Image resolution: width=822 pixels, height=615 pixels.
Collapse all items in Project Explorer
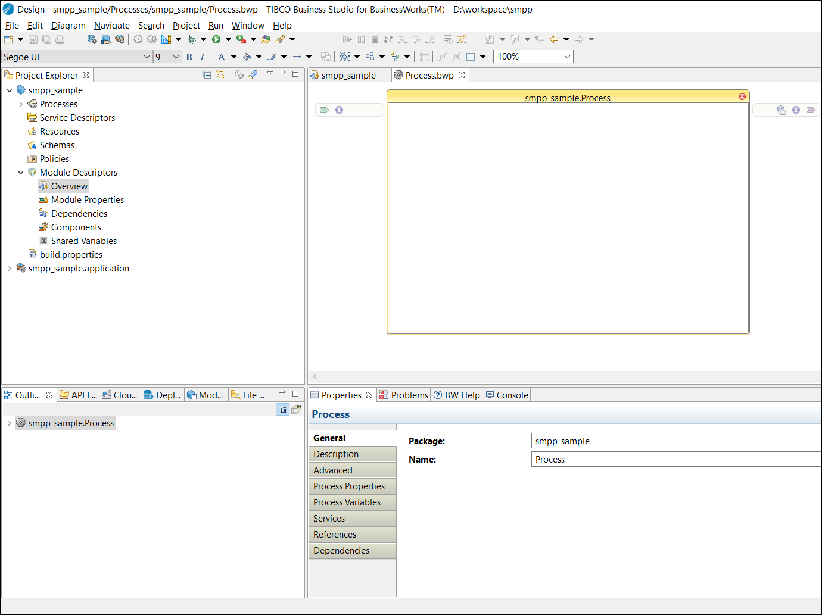click(x=207, y=74)
